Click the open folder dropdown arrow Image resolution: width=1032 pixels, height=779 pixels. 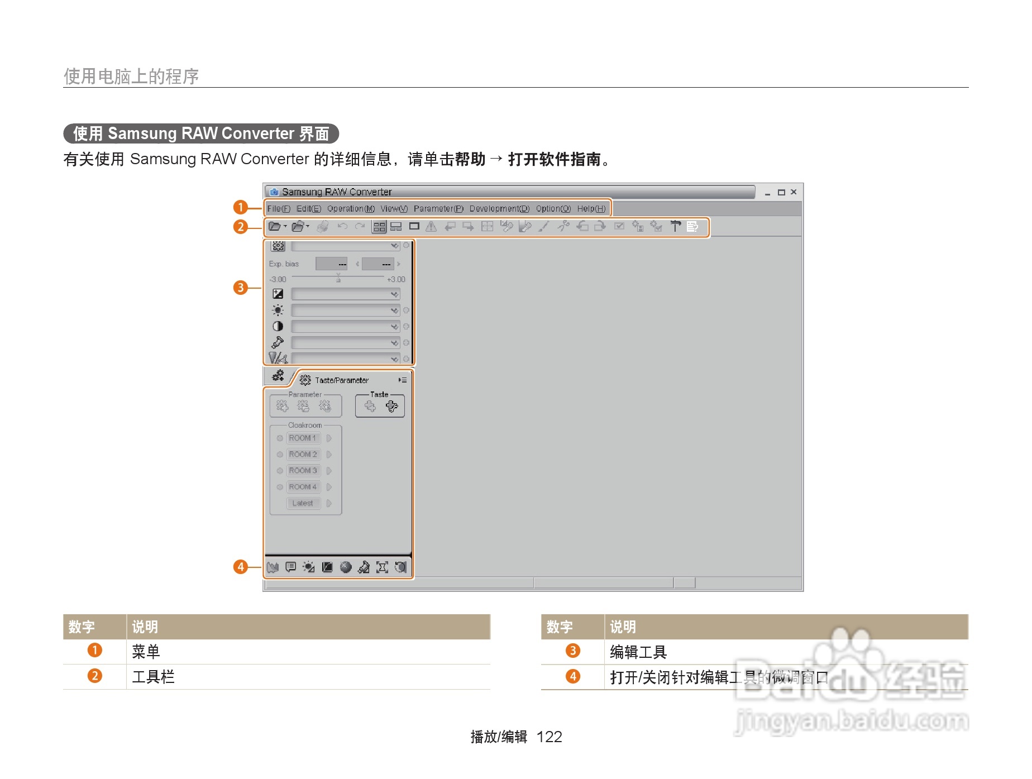pos(285,226)
